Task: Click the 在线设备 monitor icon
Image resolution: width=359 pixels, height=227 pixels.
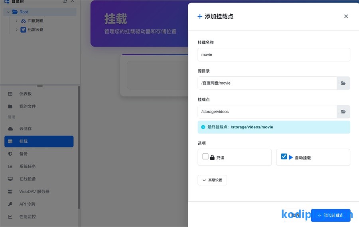Action: (10, 179)
